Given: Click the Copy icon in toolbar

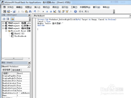Looking at the screenshot, I should coord(23,11).
